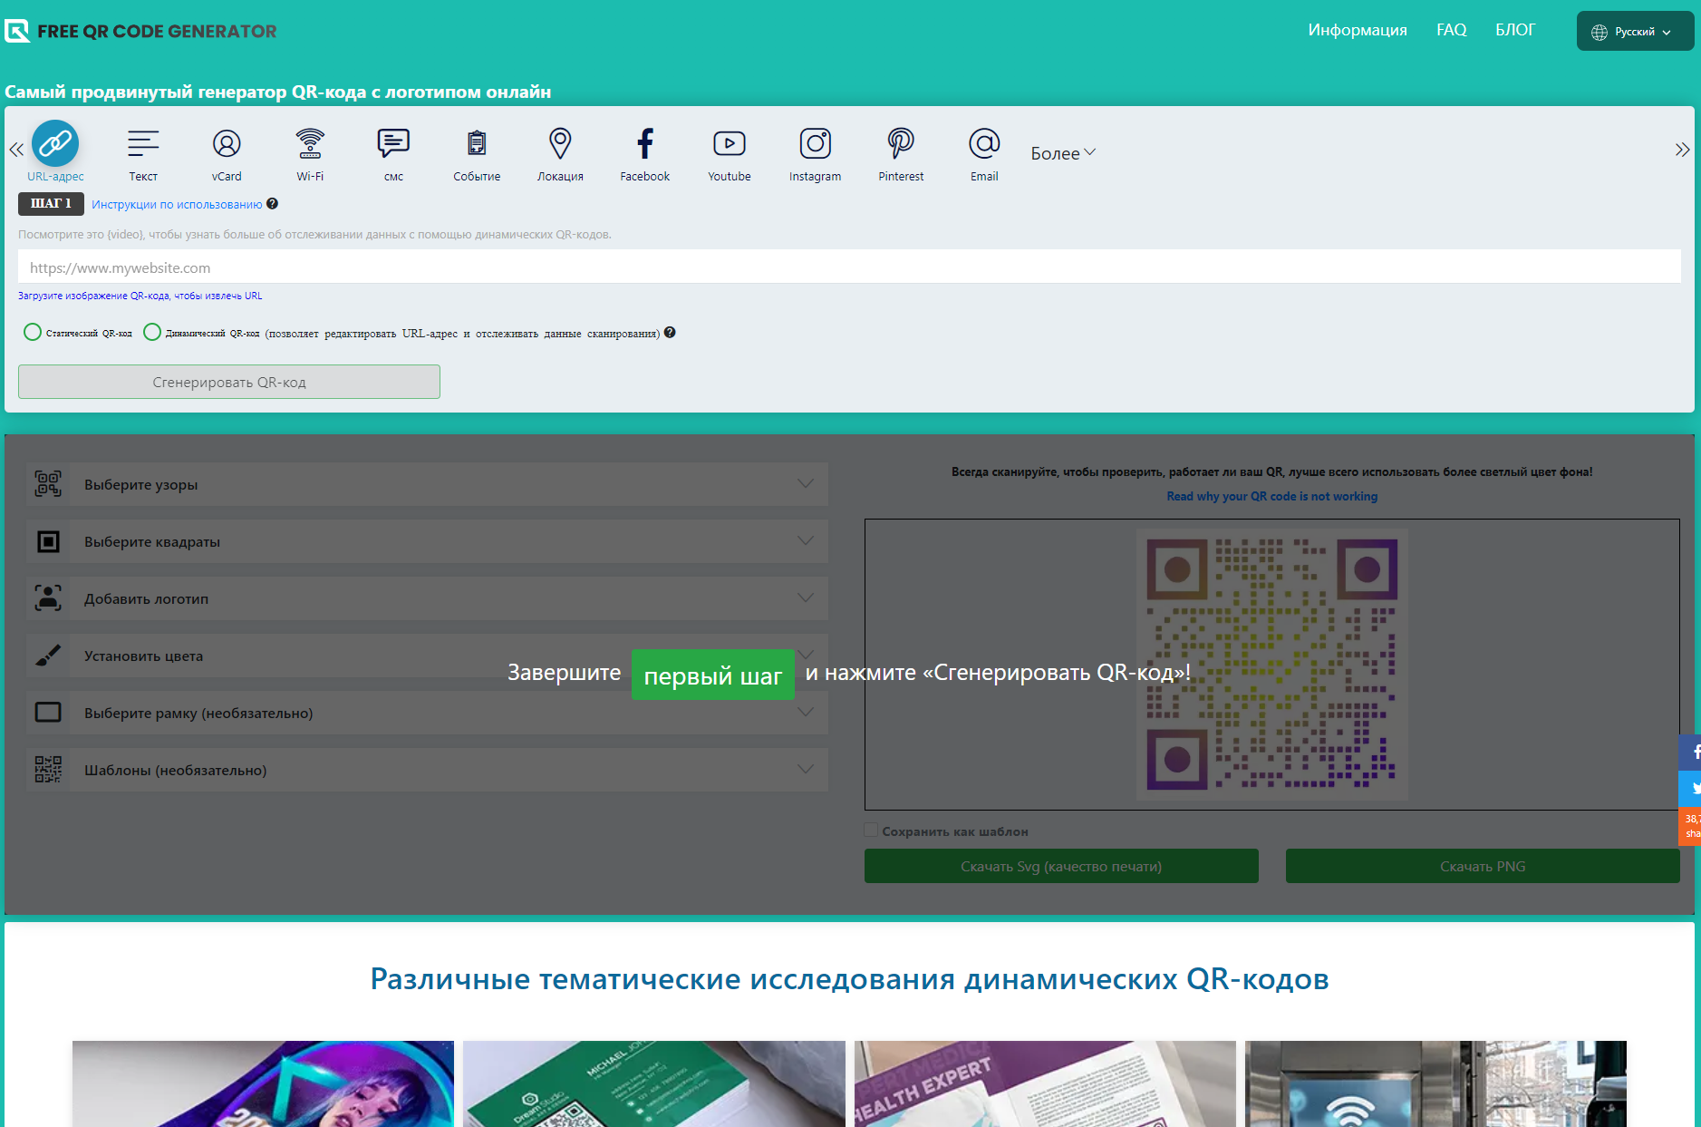The height and width of the screenshot is (1127, 1701).
Task: Open the БЛОГ menu item
Action: click(x=1515, y=30)
